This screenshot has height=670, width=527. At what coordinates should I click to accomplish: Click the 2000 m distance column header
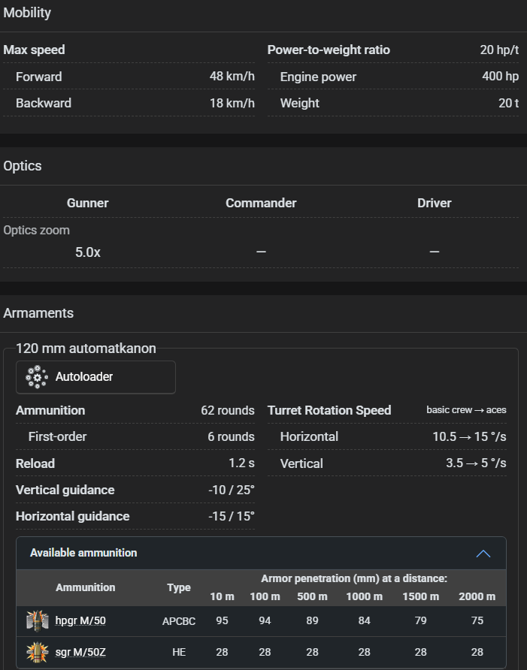(477, 597)
